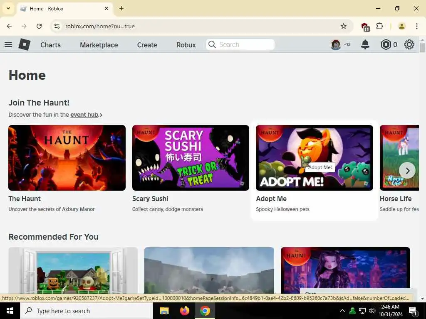This screenshot has height=319, width=426.
Task: Click the search magnifier icon
Action: click(x=212, y=44)
